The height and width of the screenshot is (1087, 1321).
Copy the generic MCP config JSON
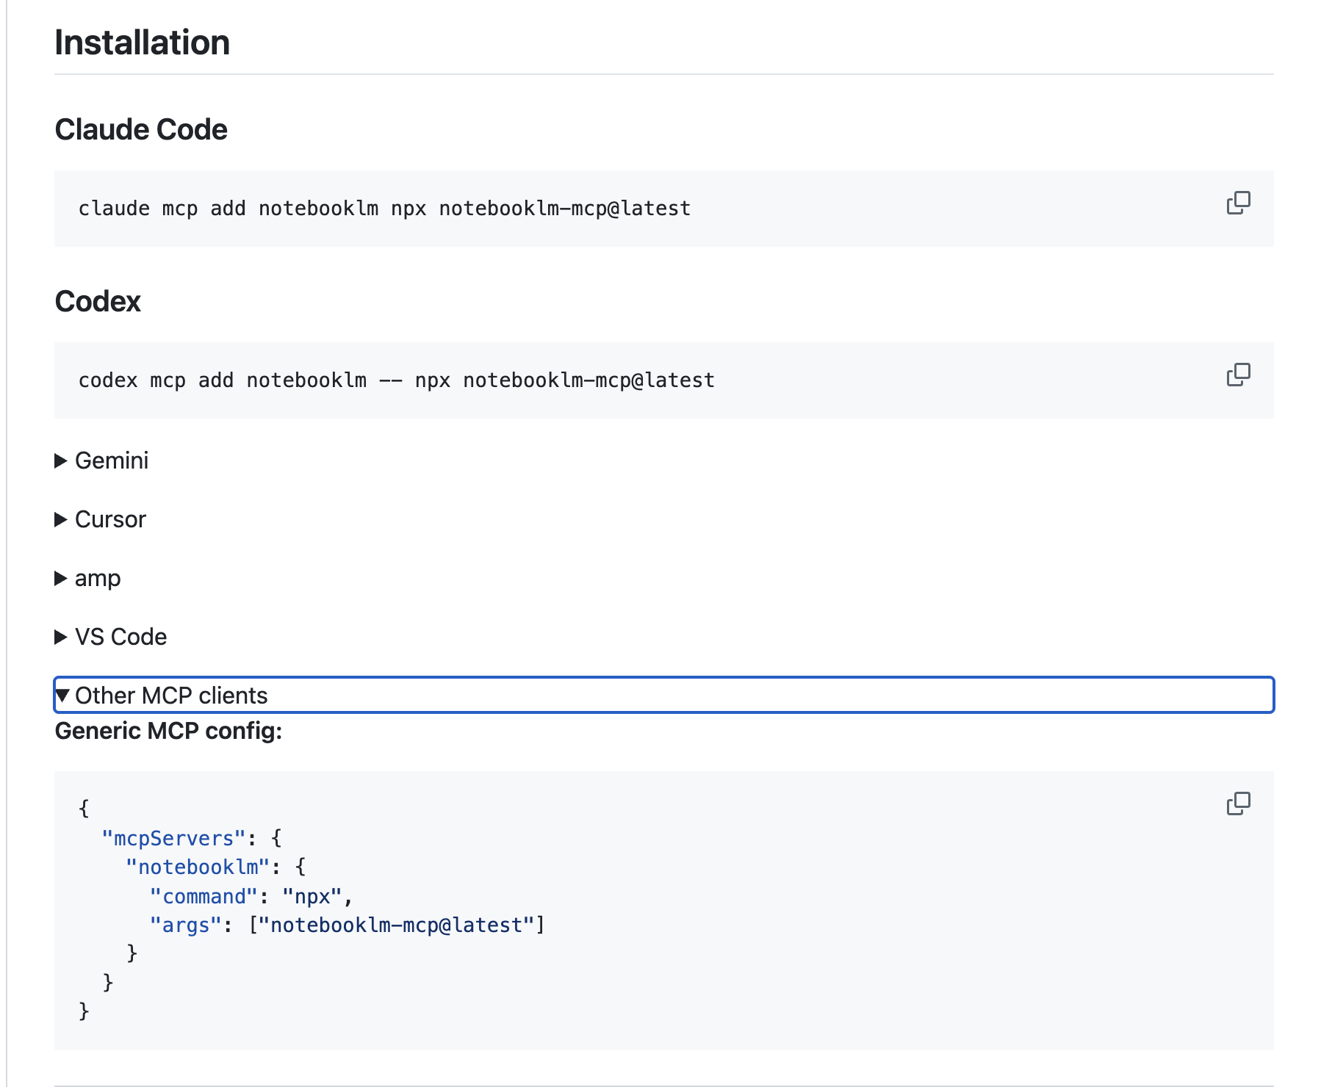[1238, 803]
